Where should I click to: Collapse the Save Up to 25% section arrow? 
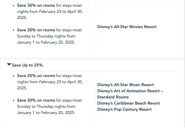tap(9, 65)
